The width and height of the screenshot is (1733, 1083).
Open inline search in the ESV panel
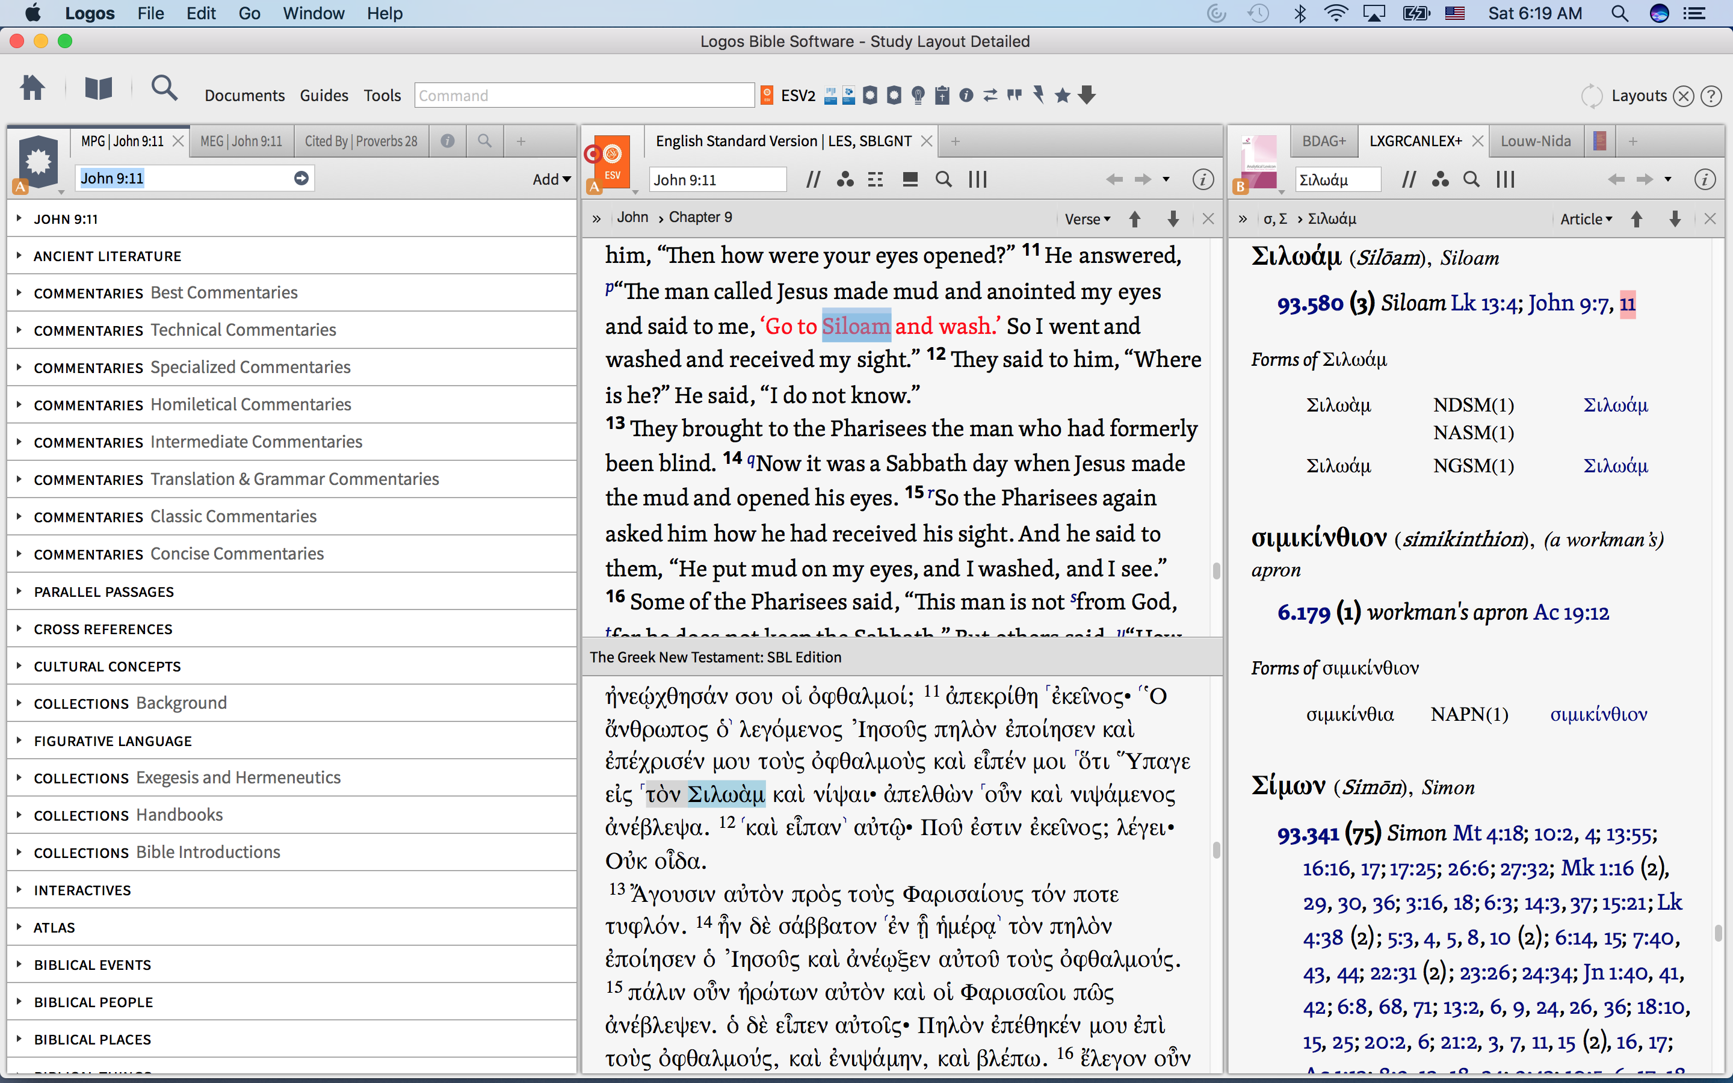click(x=944, y=179)
